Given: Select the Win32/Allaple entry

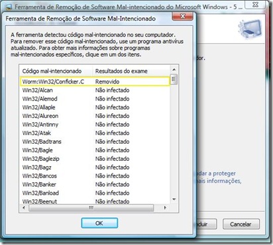Looking at the screenshot, I should [39, 107].
